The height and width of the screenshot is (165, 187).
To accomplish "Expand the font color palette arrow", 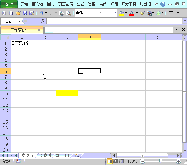I will 137,13.
